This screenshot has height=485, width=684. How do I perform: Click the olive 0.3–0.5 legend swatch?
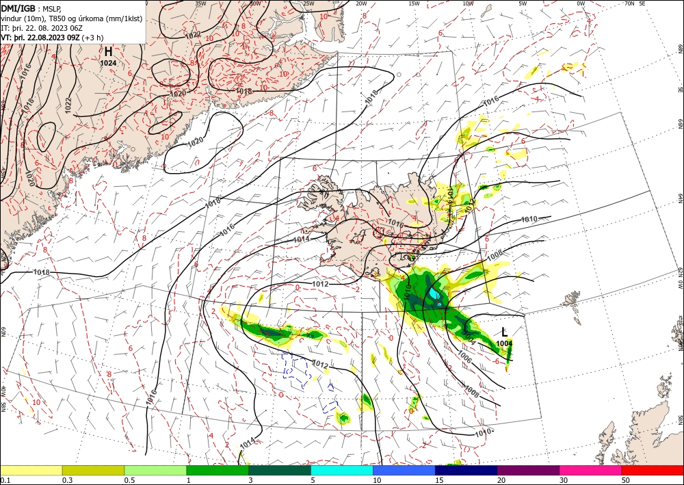coord(93,471)
